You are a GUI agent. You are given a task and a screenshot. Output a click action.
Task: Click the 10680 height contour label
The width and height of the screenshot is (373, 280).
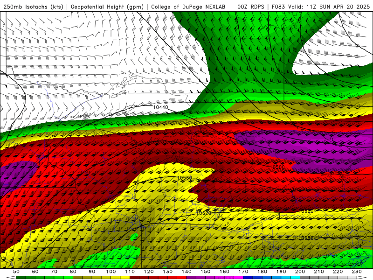[x=306, y=238]
